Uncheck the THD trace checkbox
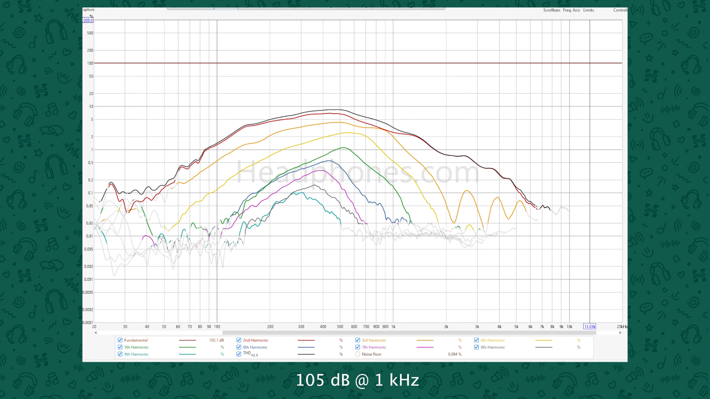 pos(239,354)
